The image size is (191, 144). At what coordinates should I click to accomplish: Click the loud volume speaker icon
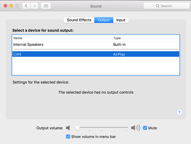[136, 128]
